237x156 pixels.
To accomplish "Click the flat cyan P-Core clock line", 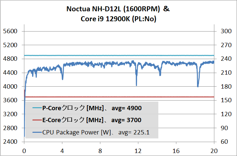I will [x=119, y=55].
